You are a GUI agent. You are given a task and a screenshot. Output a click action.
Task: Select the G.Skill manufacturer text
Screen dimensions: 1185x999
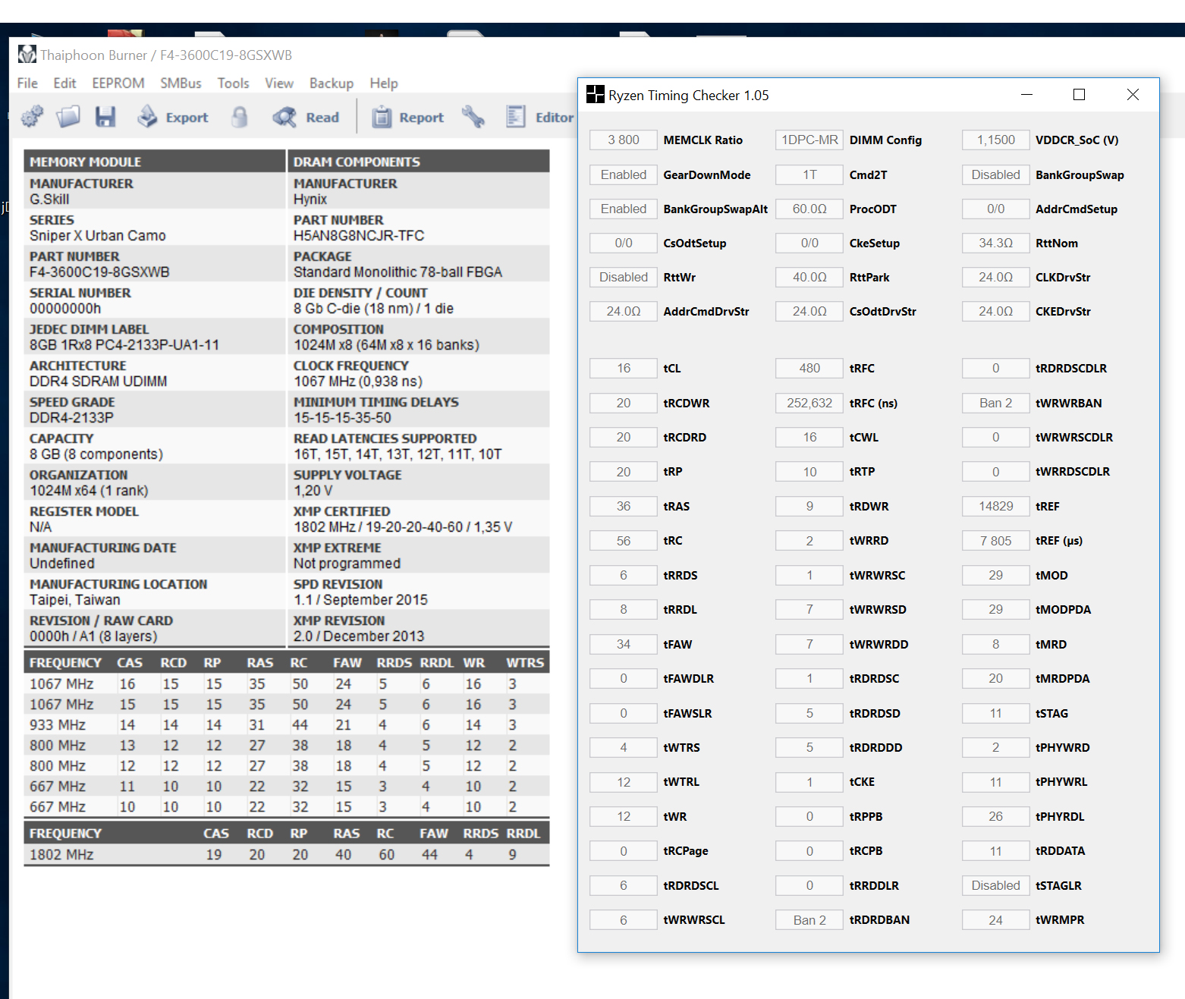click(49, 199)
